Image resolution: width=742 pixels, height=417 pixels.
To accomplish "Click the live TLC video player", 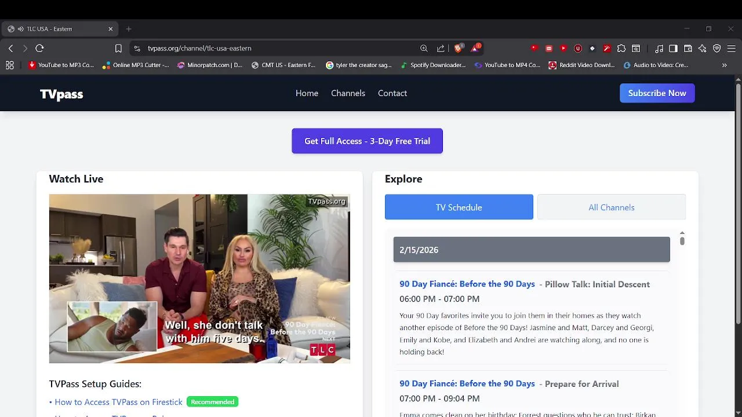I will (x=199, y=279).
